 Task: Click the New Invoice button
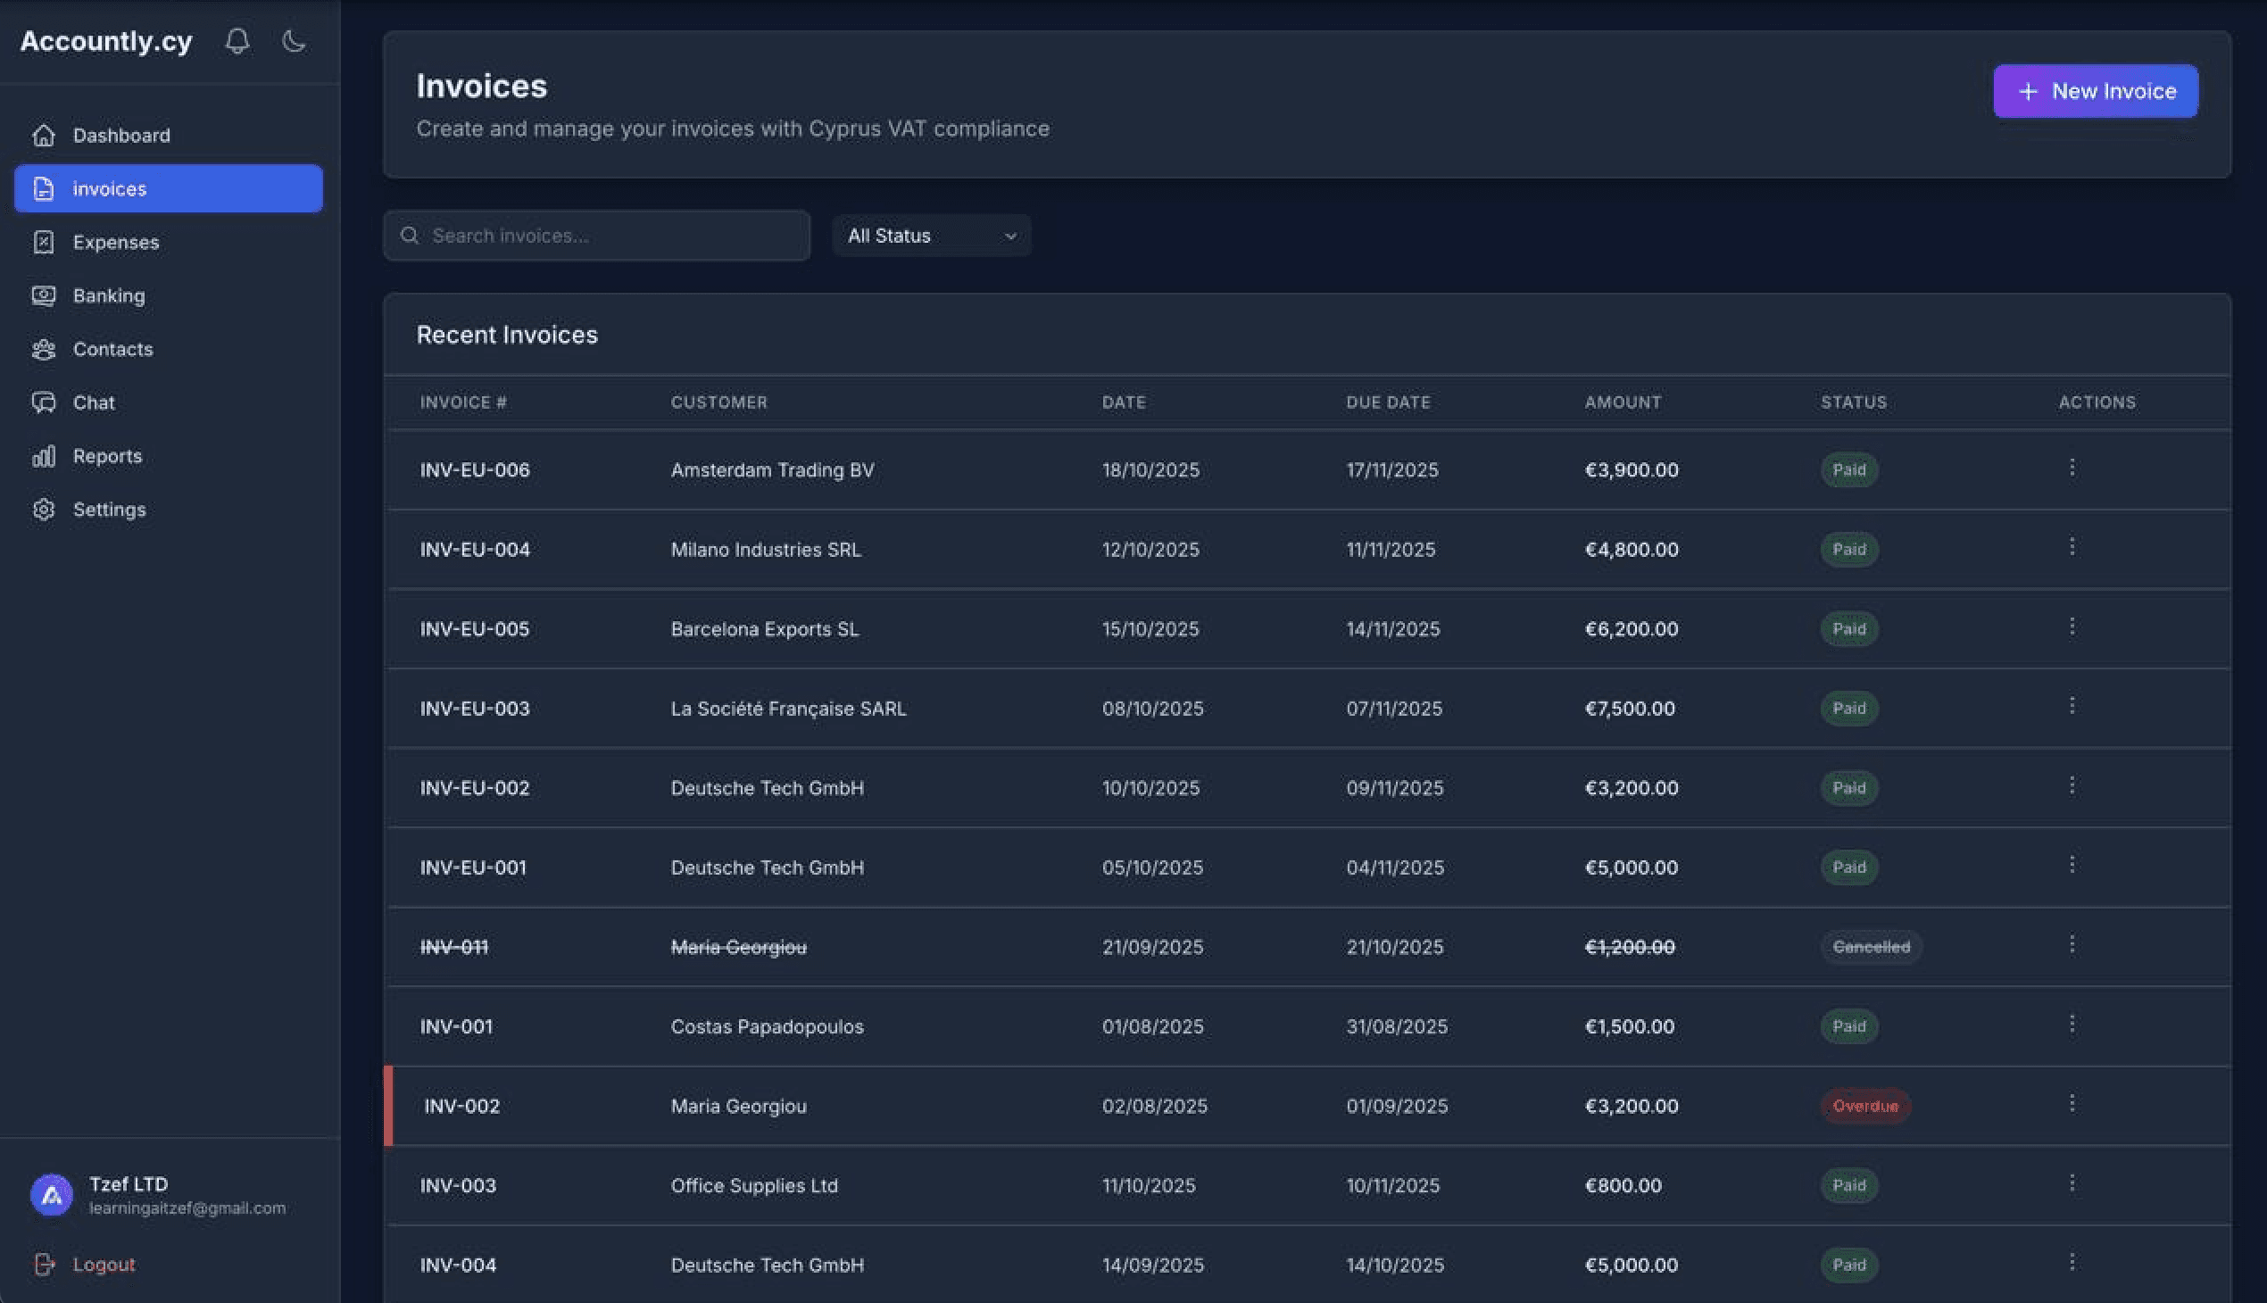(x=2094, y=91)
